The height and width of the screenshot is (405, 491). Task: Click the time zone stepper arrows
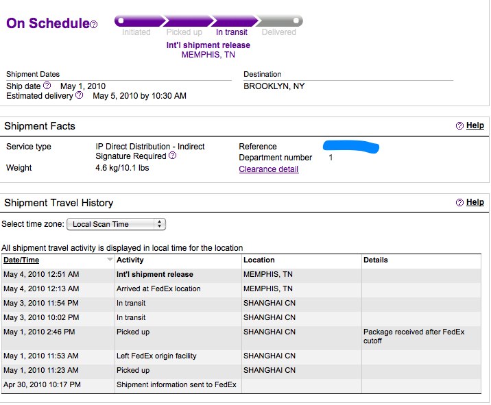(x=159, y=224)
